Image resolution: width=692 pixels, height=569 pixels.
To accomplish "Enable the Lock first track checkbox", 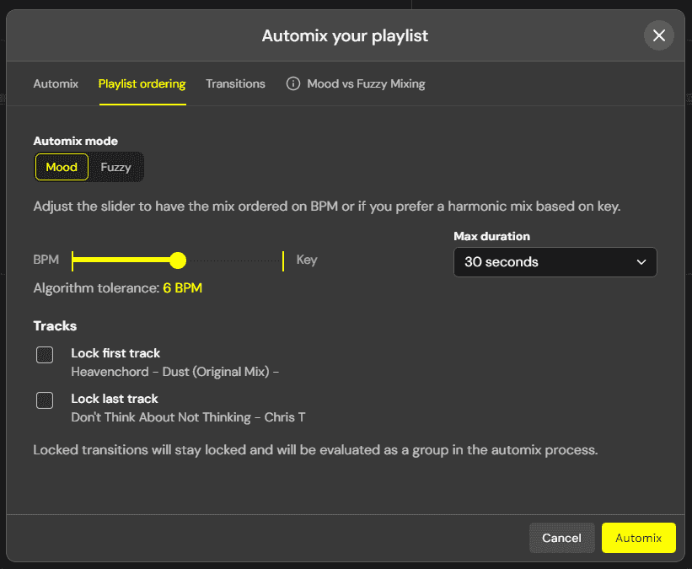I will (x=45, y=355).
